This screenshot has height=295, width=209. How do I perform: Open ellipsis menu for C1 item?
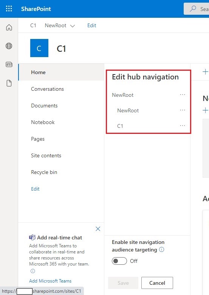(183, 126)
